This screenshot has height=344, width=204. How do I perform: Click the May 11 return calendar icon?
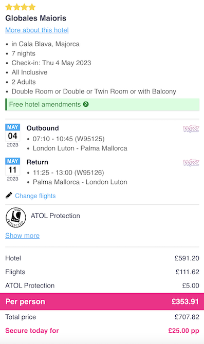[x=12, y=169]
